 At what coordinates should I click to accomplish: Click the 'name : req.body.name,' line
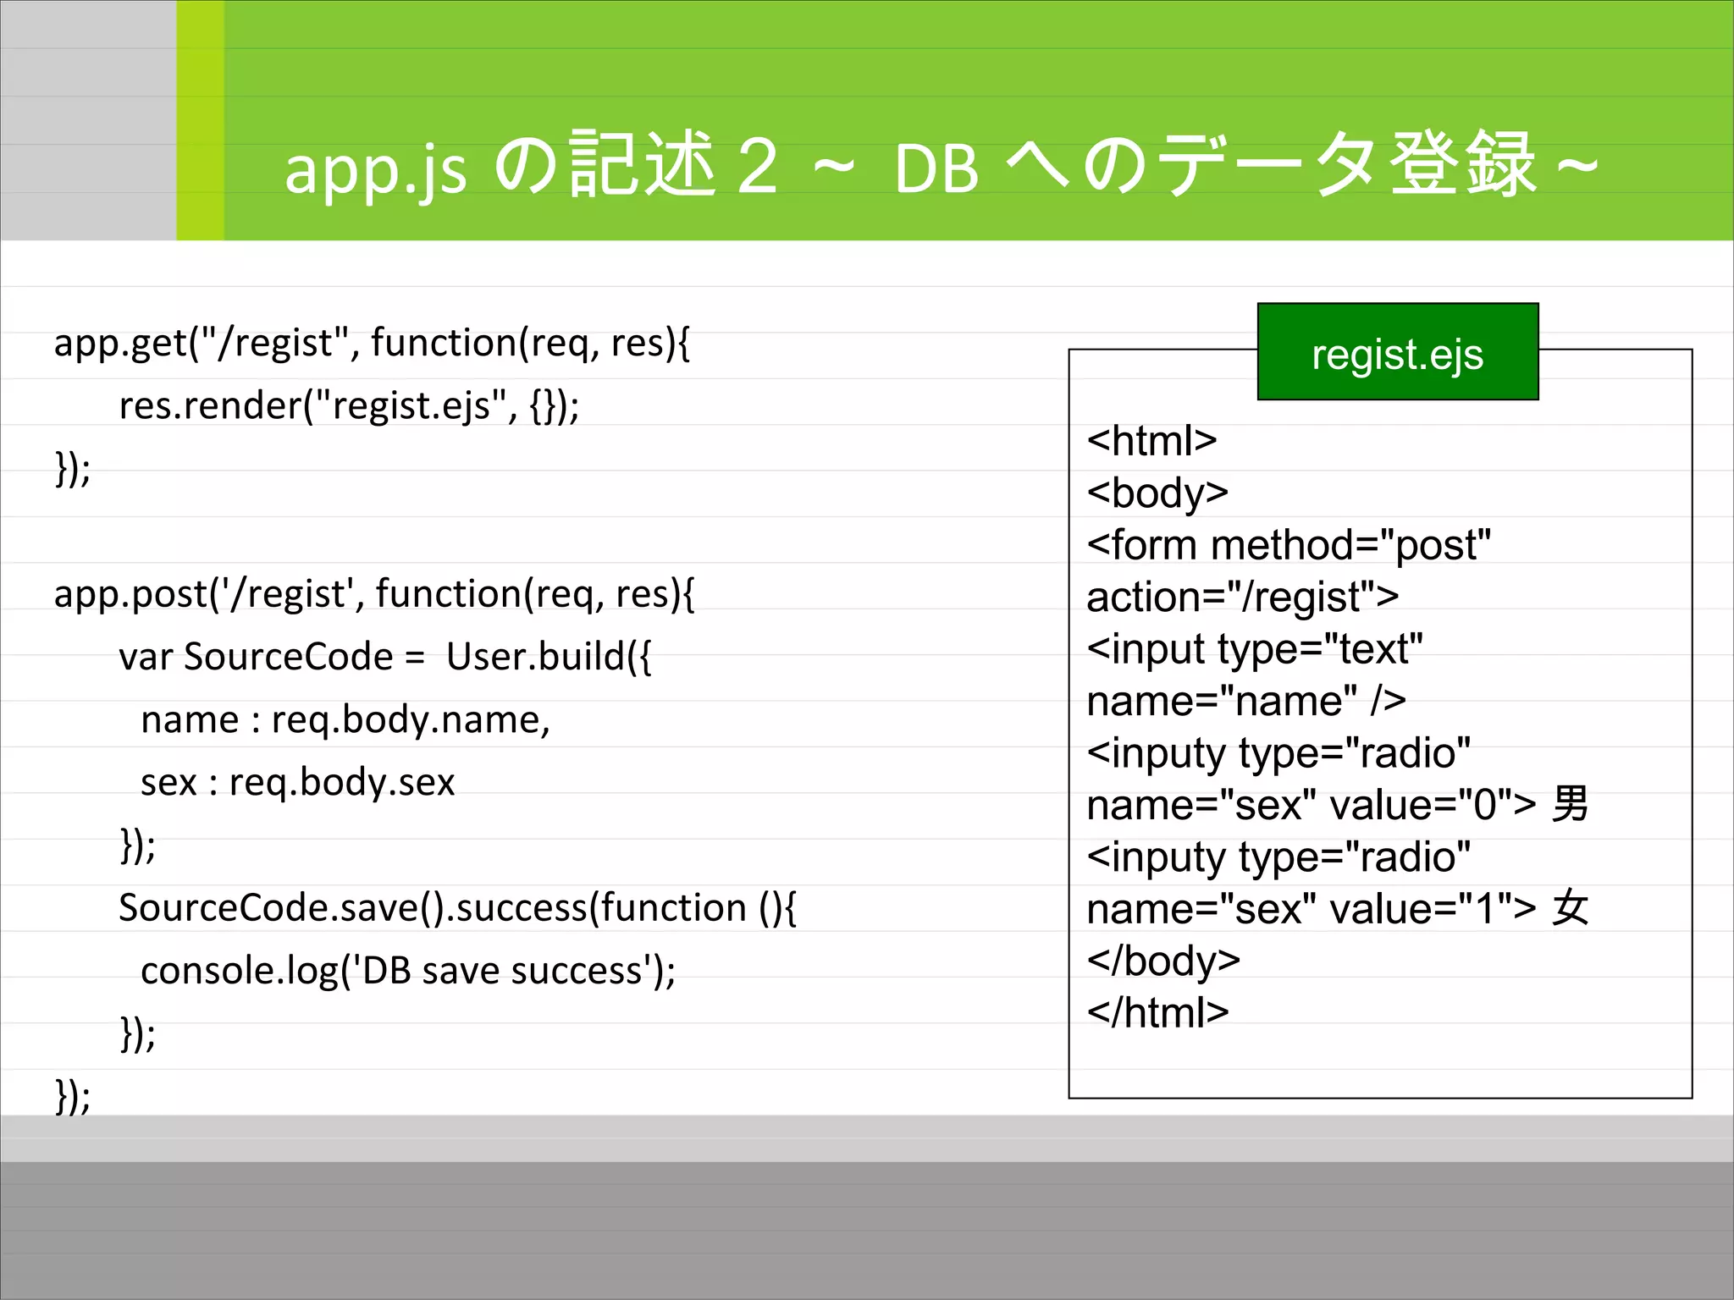345,720
